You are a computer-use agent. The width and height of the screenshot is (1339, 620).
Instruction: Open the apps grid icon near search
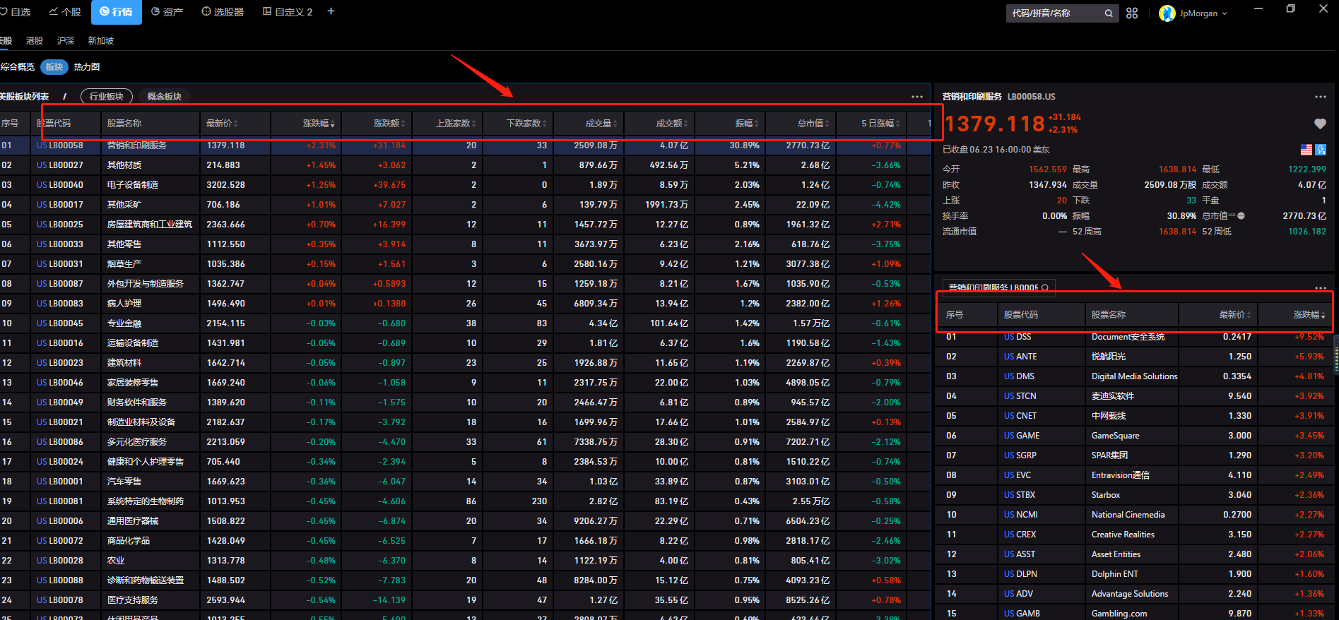[x=1132, y=13]
